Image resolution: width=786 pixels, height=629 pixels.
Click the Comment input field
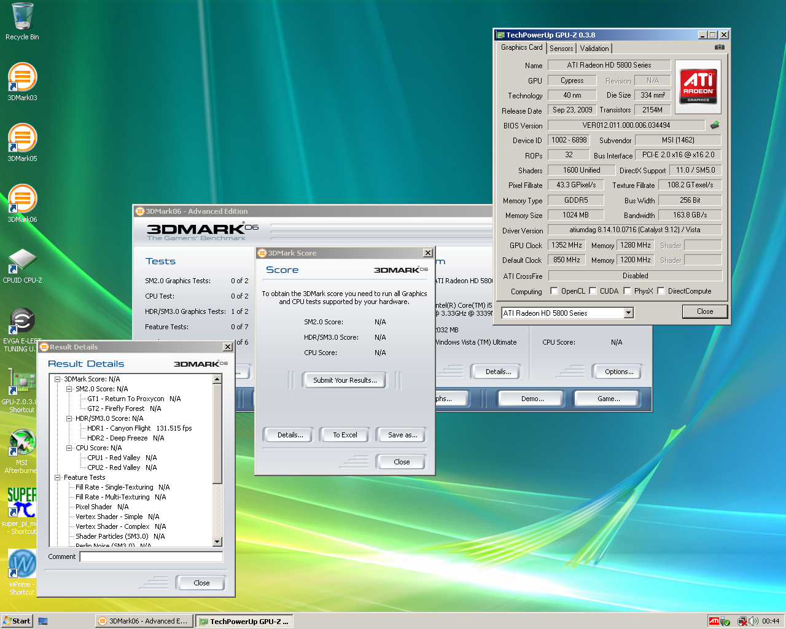click(x=151, y=557)
